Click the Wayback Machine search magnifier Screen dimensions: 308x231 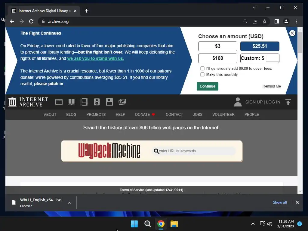coord(156,151)
